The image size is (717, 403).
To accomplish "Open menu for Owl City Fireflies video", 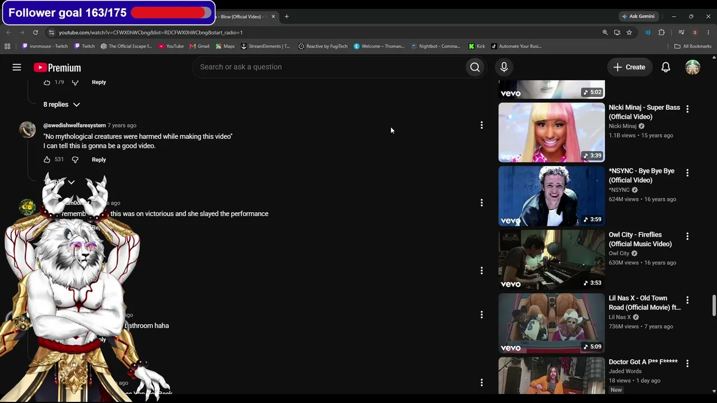I will click(687, 236).
